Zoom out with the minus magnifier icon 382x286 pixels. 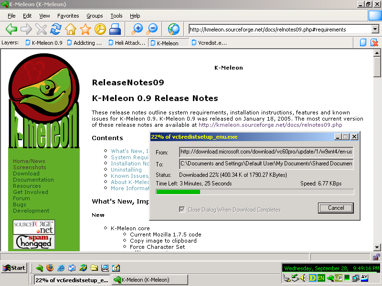click(152, 30)
